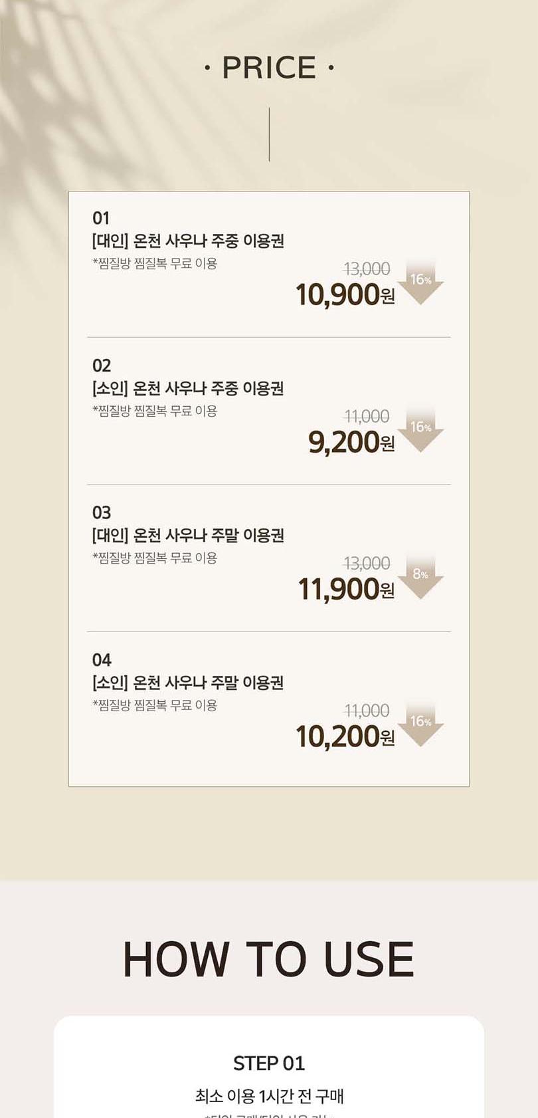Image resolution: width=538 pixels, height=1118 pixels.
Task: Open the [소인] 온천 사우나 주중 이용권 title
Action: 188,388
